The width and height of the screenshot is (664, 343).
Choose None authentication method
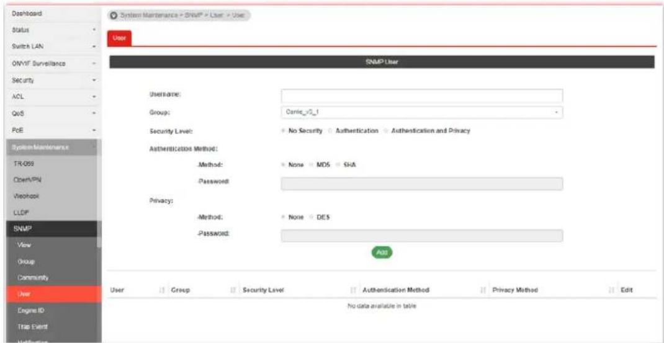(x=282, y=165)
